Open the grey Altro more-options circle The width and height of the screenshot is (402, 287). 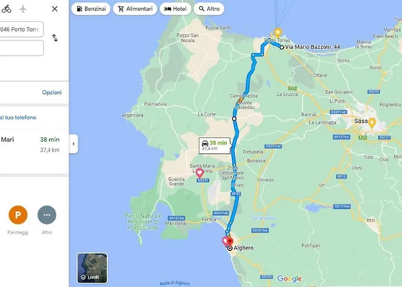tap(47, 215)
